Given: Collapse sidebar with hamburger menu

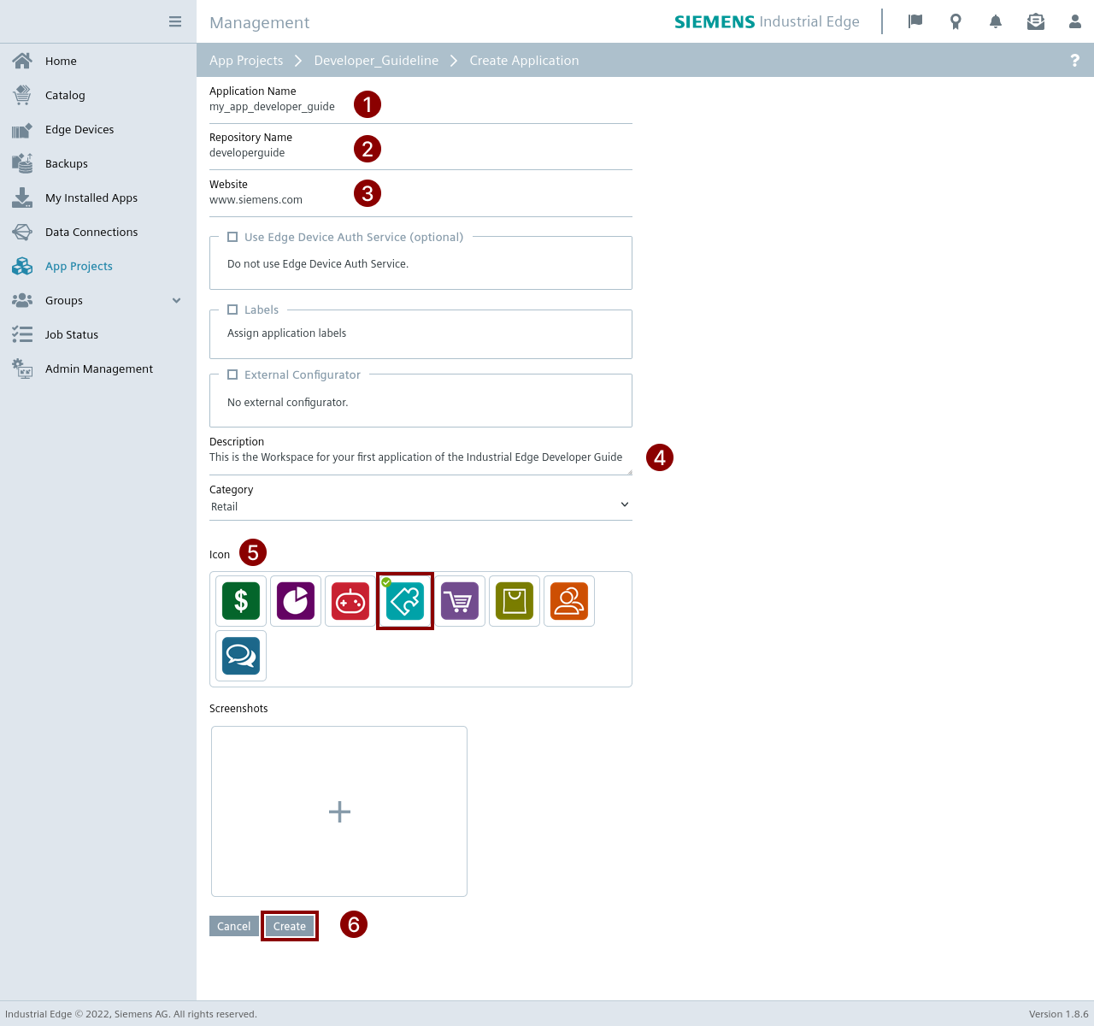Looking at the screenshot, I should tap(175, 21).
